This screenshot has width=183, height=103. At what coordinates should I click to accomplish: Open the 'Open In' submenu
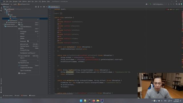point(29,58)
